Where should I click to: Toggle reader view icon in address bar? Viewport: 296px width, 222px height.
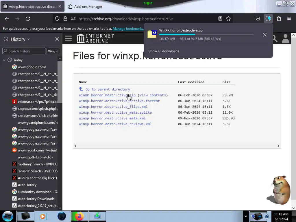point(220,18)
